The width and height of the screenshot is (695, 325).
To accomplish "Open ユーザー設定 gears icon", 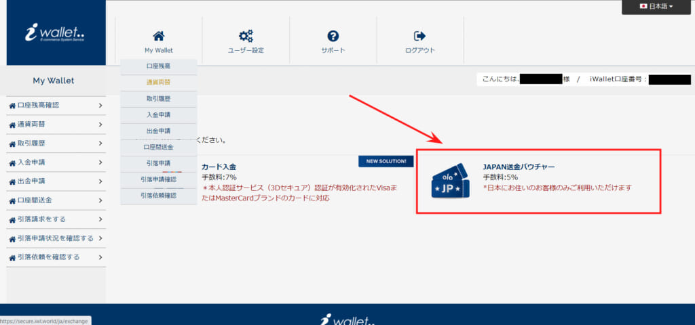I will 246,36.
